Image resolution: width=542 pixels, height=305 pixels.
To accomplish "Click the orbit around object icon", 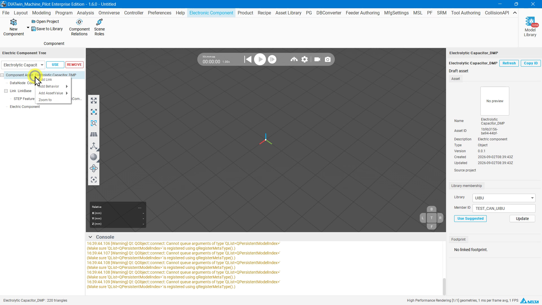I will (x=94, y=168).
